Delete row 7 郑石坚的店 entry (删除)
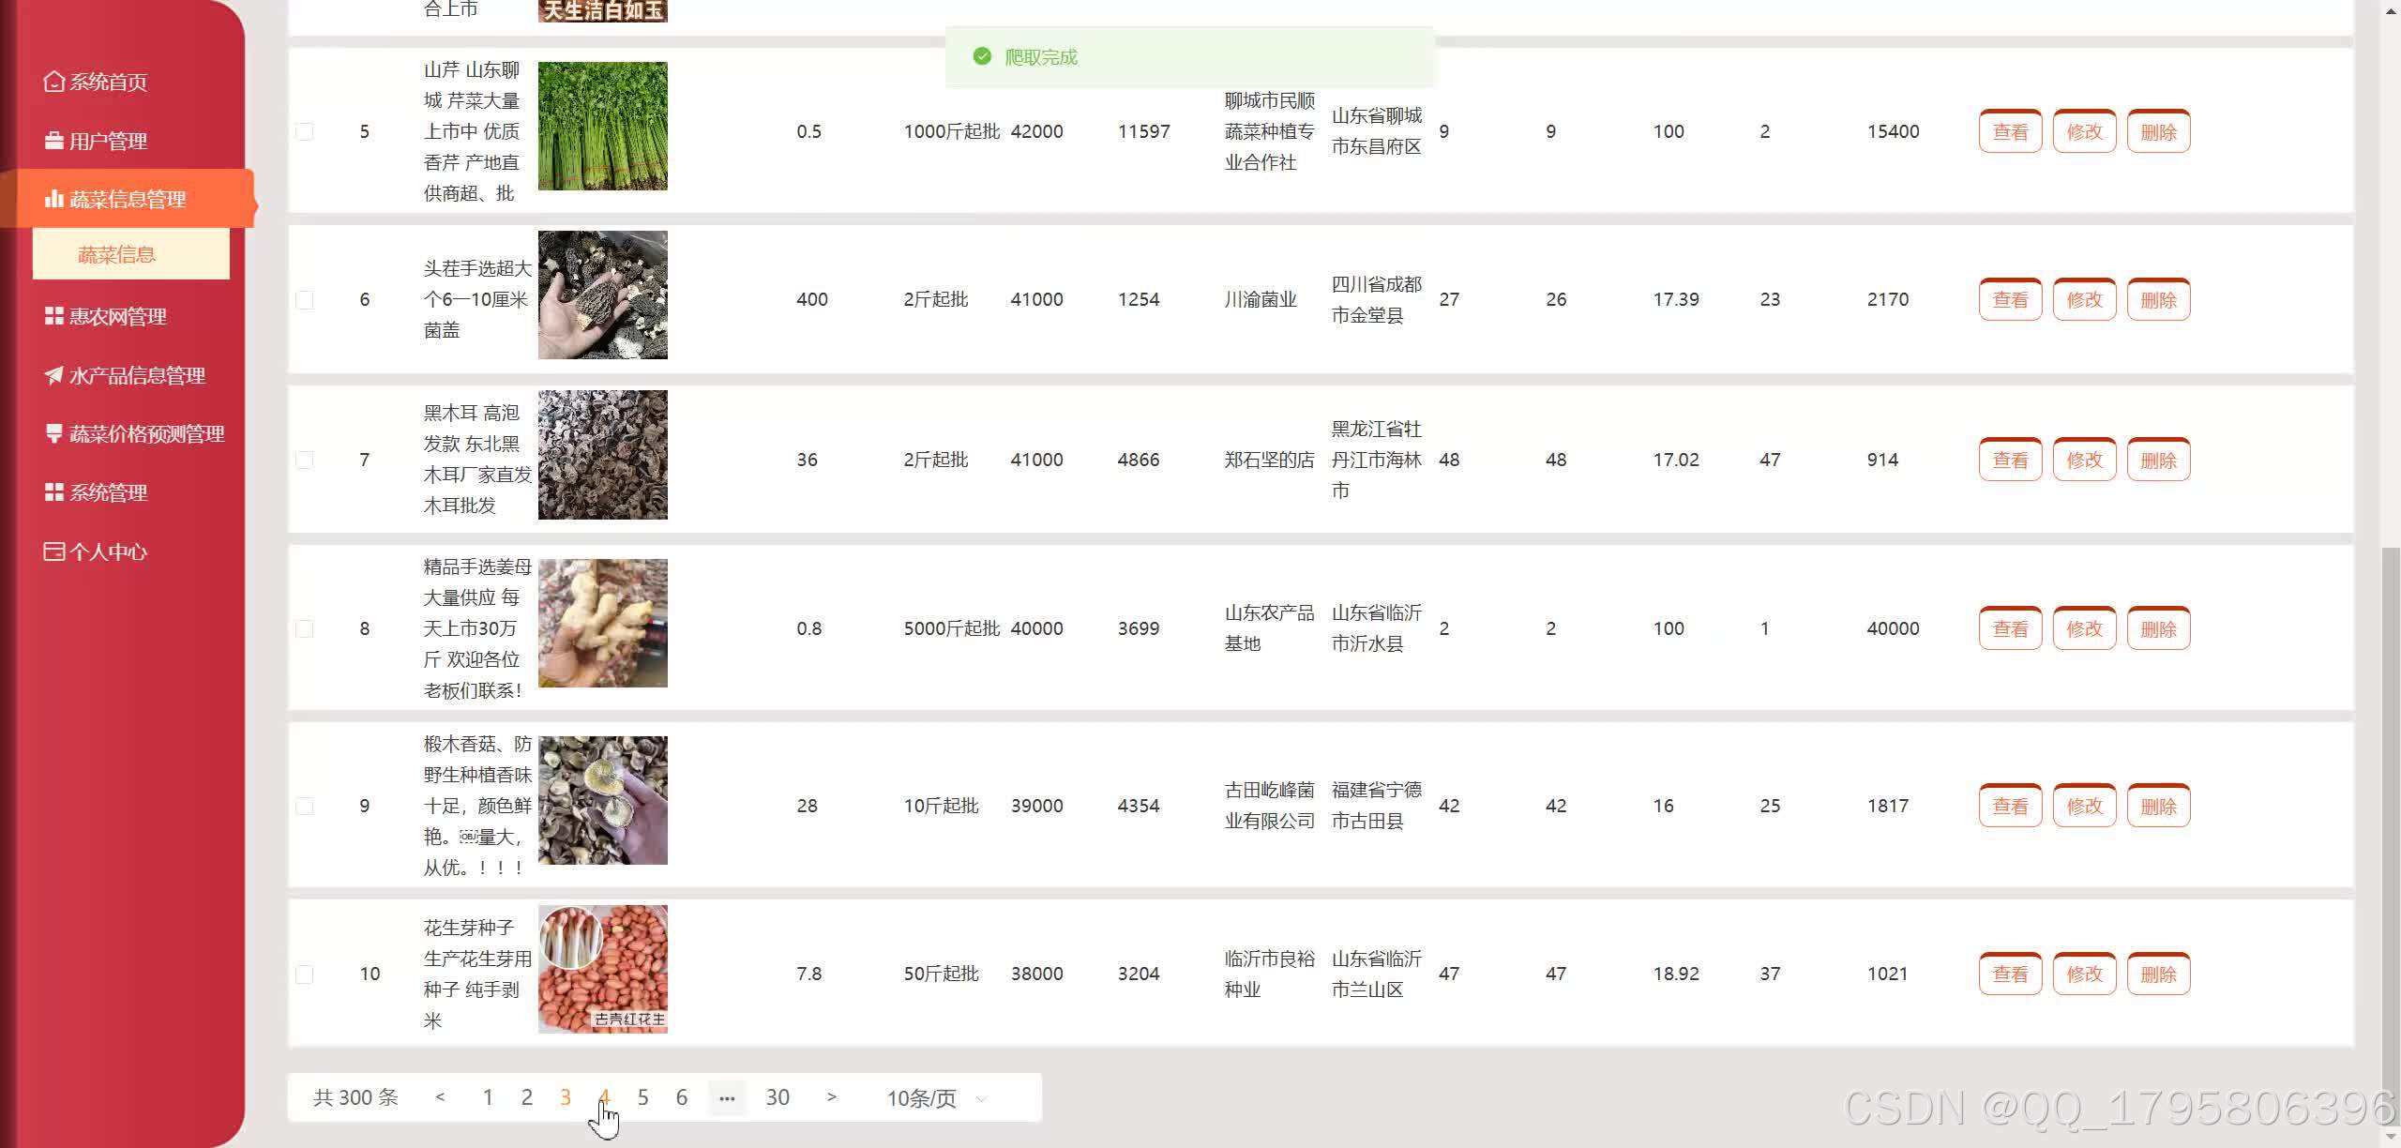The width and height of the screenshot is (2401, 1148). 2158,460
